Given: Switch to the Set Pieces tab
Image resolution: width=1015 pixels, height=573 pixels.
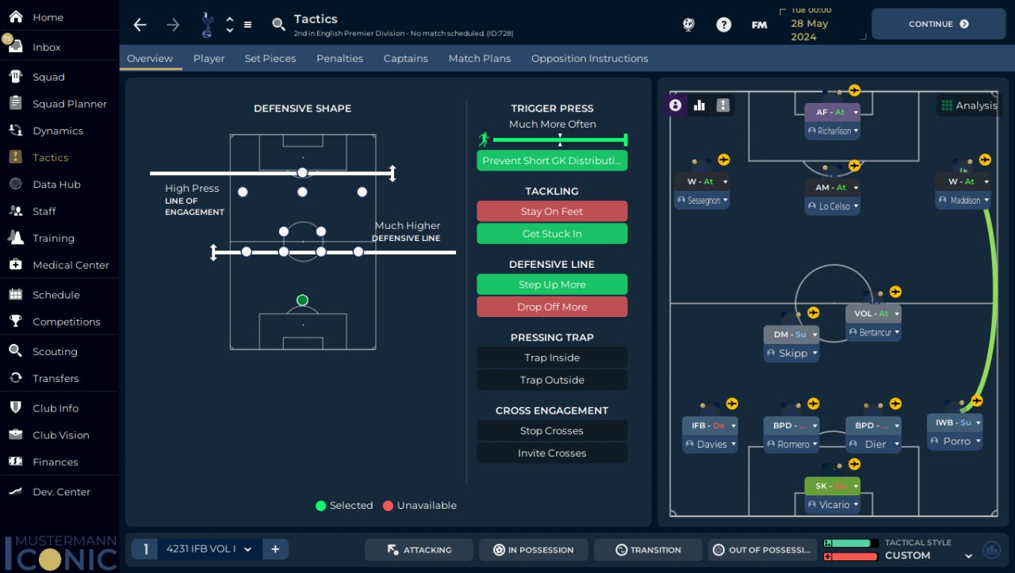Looking at the screenshot, I should (x=270, y=59).
